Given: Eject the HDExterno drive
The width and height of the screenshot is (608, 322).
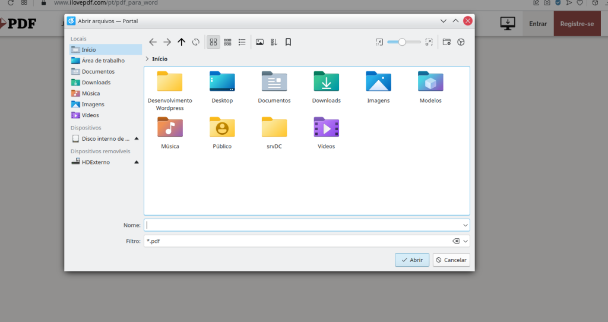Looking at the screenshot, I should 137,162.
